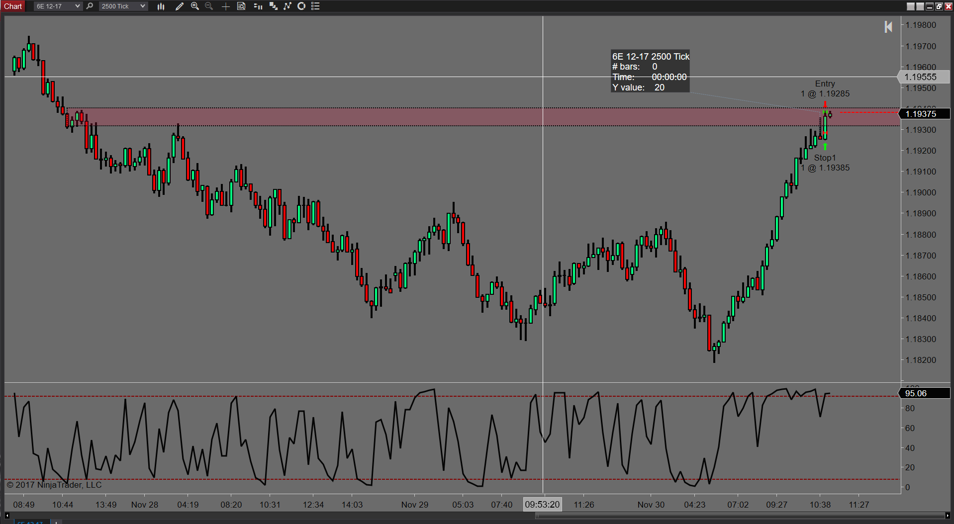954x524 pixels.
Task: Close the chart window
Action: pos(948,6)
